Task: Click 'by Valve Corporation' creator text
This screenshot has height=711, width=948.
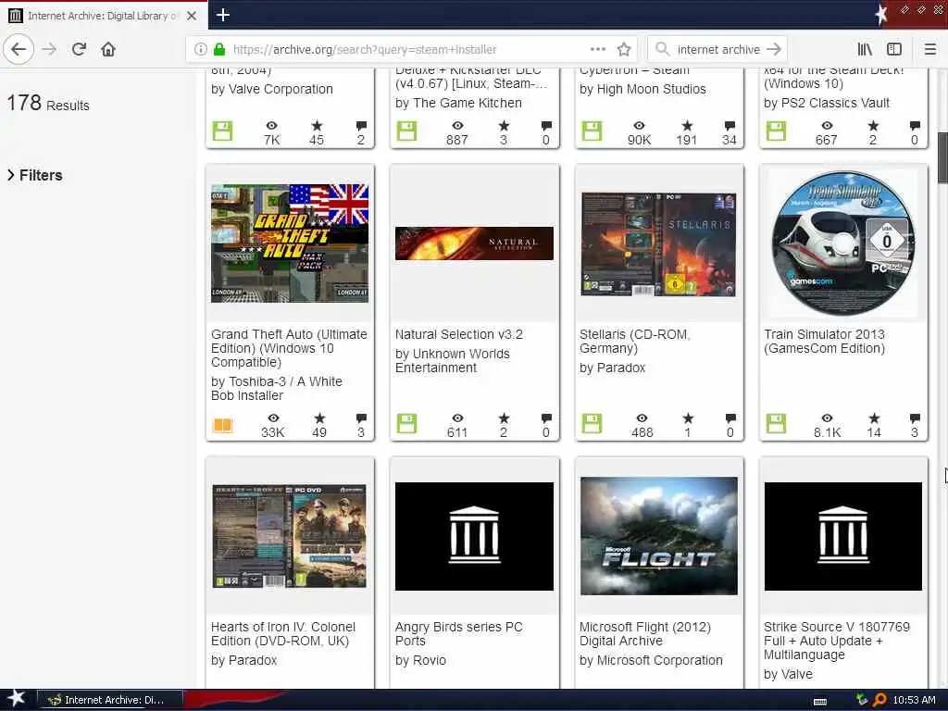Action: pos(272,89)
